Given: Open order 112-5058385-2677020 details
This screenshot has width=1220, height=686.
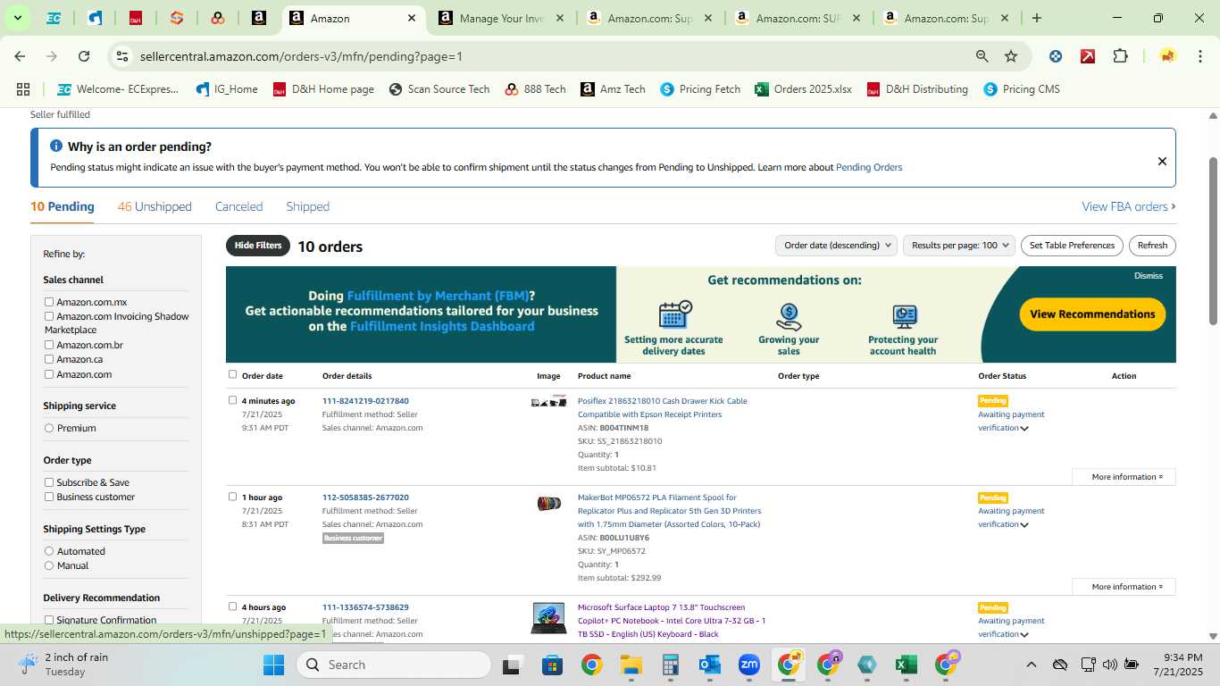Looking at the screenshot, I should (x=365, y=498).
